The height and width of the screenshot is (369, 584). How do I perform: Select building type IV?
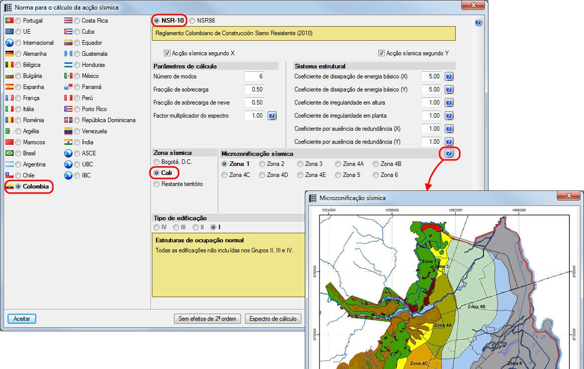(x=156, y=227)
